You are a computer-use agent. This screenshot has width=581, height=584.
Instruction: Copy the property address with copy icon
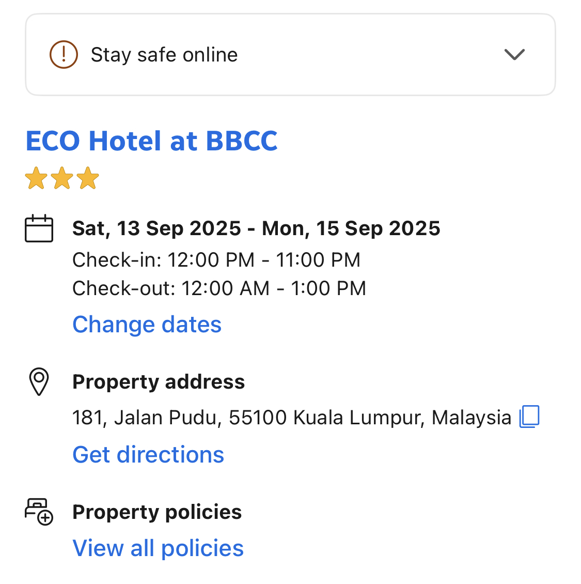tap(529, 417)
